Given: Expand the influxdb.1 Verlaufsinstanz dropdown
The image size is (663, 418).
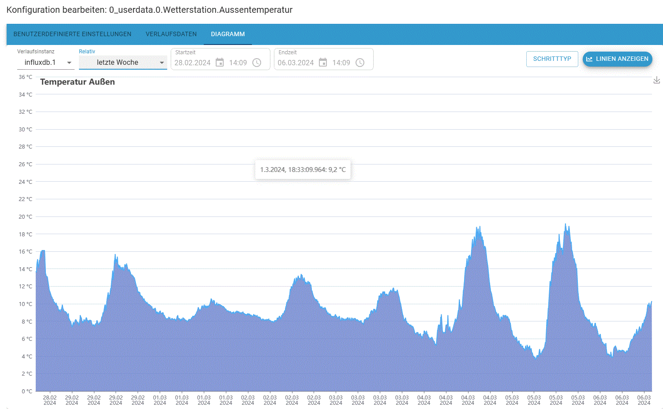Looking at the screenshot, I should click(x=45, y=63).
